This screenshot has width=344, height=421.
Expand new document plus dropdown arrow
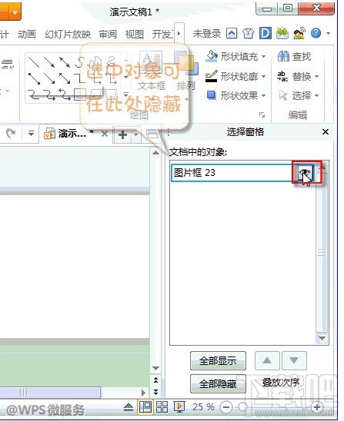click(135, 134)
